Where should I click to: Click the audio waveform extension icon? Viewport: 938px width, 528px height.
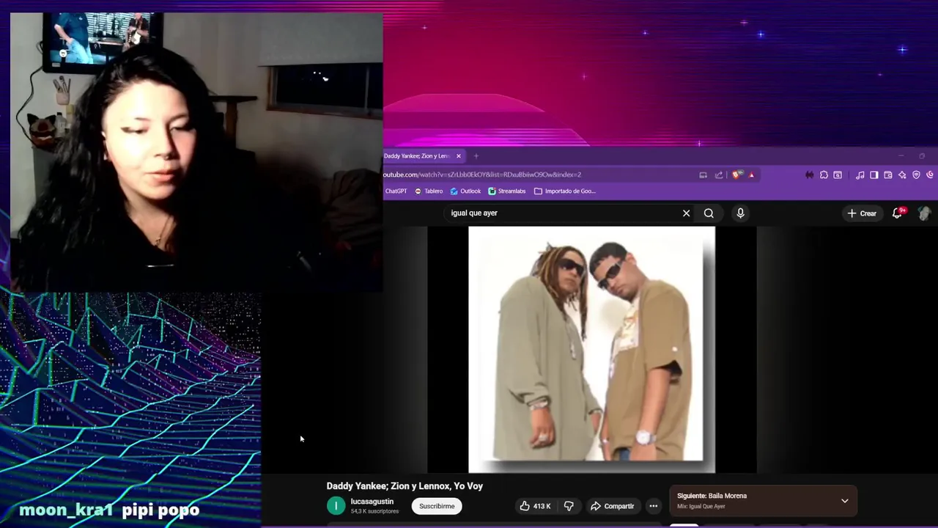click(x=809, y=175)
